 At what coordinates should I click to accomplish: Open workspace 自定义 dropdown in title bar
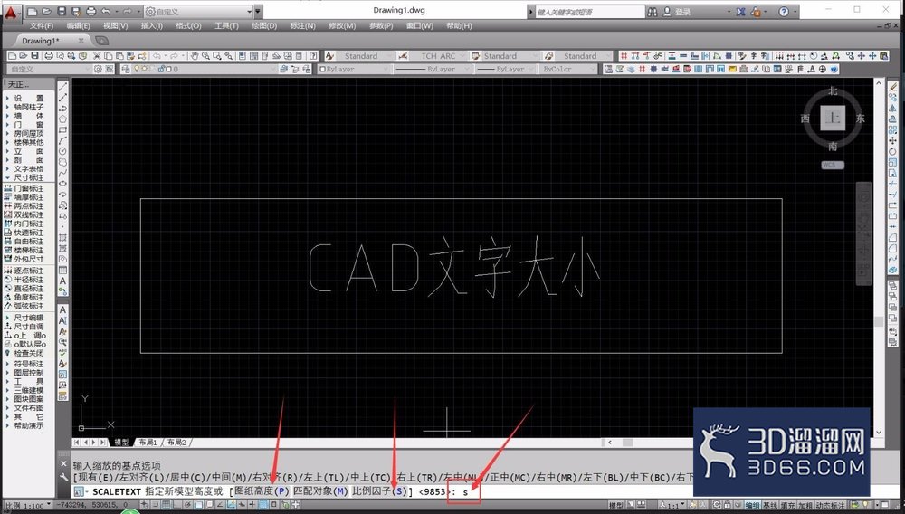click(199, 12)
